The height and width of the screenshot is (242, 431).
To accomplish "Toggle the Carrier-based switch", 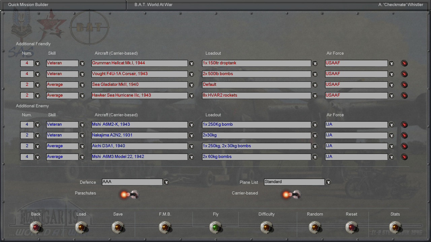I will click(x=292, y=194).
